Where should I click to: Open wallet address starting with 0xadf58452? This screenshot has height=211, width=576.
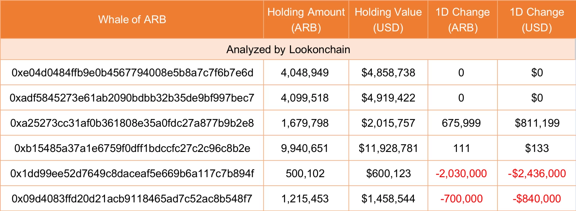(x=132, y=98)
